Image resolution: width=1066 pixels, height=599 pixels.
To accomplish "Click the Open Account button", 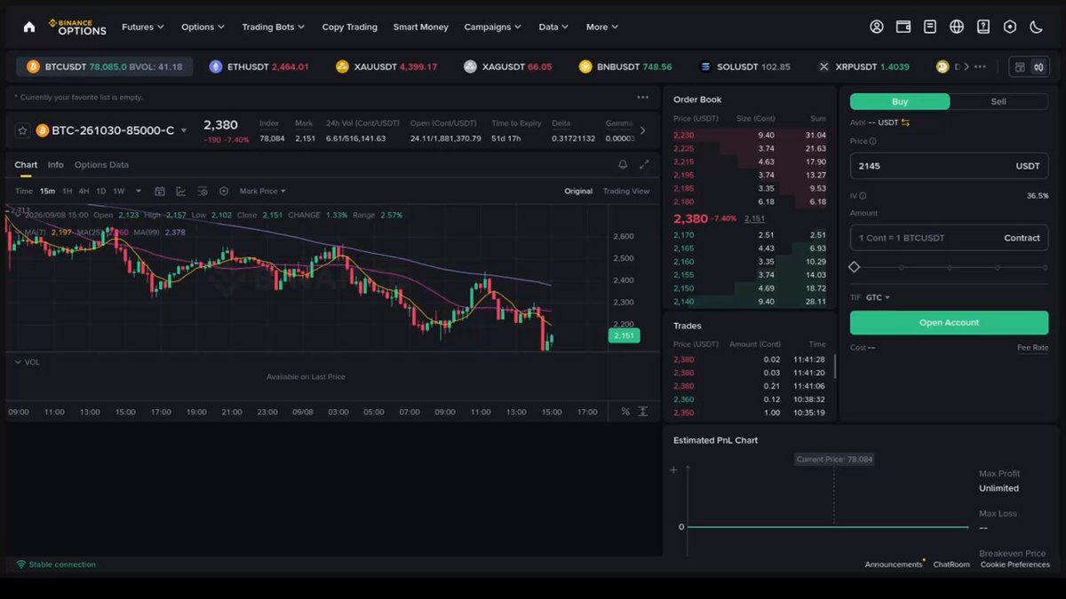I will (x=949, y=323).
